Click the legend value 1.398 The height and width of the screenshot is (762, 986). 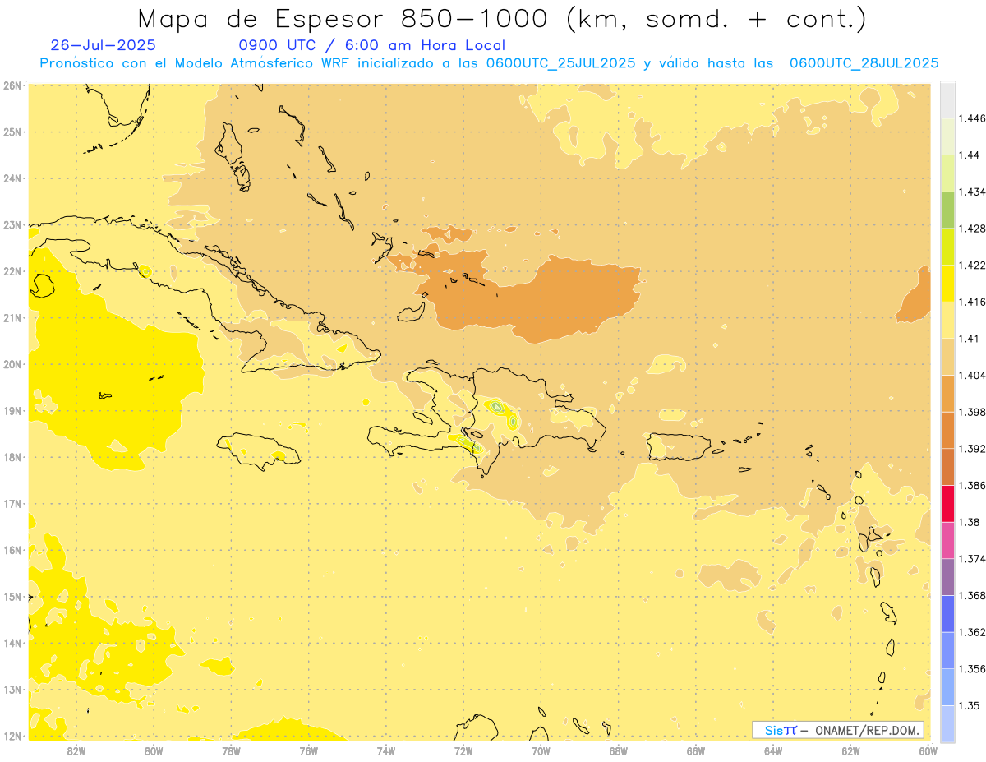click(972, 412)
